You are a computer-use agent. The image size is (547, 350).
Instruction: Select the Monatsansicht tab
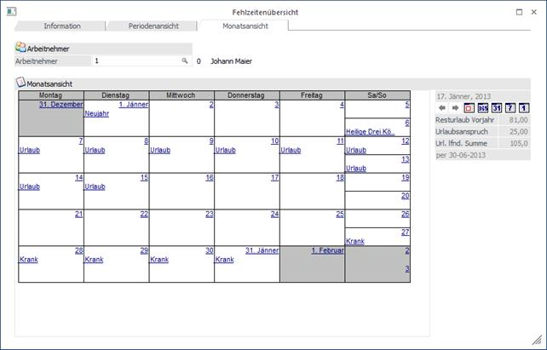[244, 26]
